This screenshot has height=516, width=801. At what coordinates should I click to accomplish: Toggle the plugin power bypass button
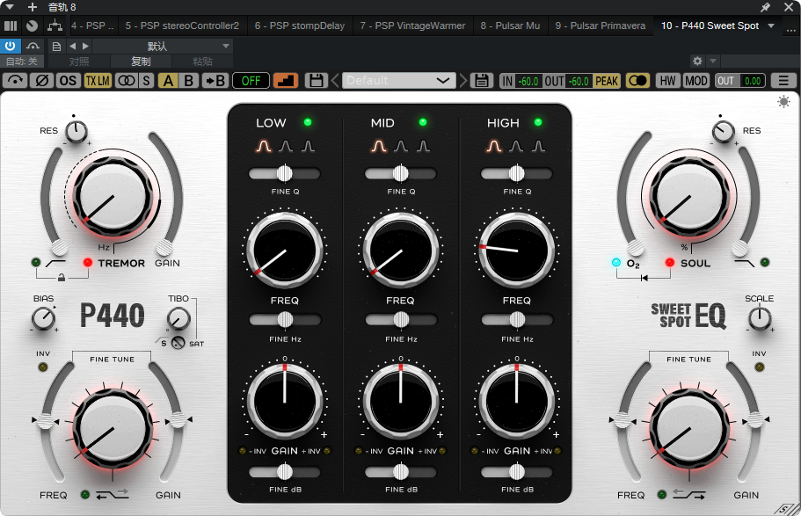10,46
